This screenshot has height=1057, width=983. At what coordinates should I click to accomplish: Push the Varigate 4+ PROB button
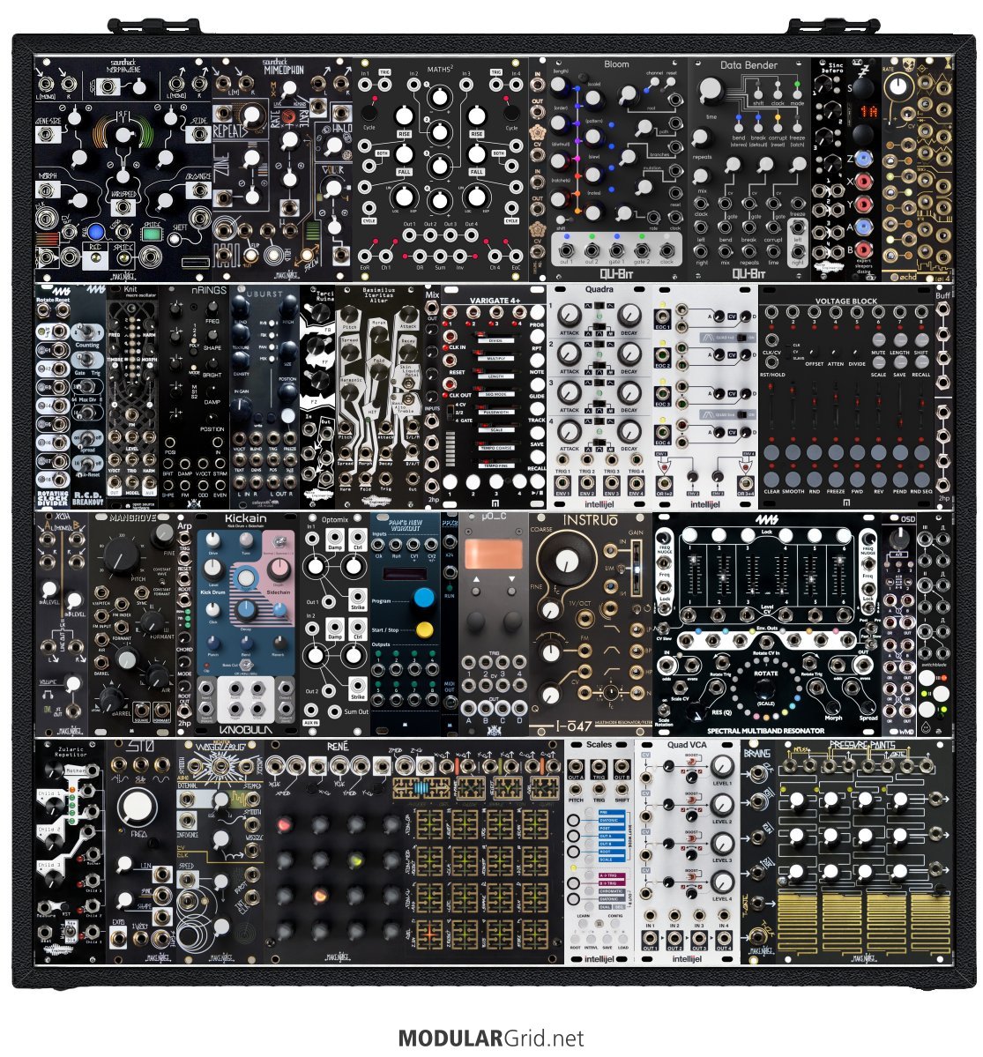(537, 314)
